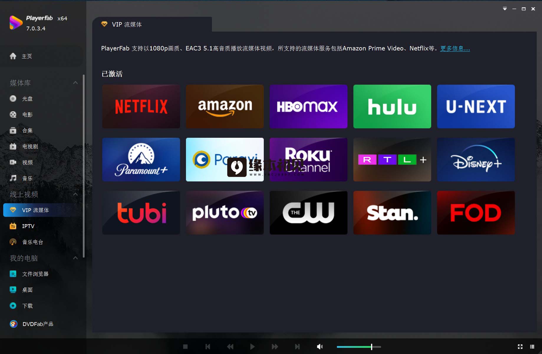Collapse the 媒体库 section
Viewport: 542px width, 354px height.
click(x=75, y=83)
